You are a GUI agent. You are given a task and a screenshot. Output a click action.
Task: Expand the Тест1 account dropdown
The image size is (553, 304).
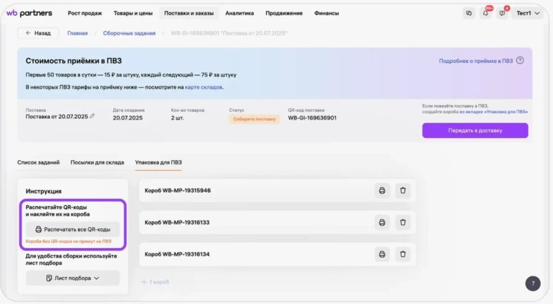(528, 13)
